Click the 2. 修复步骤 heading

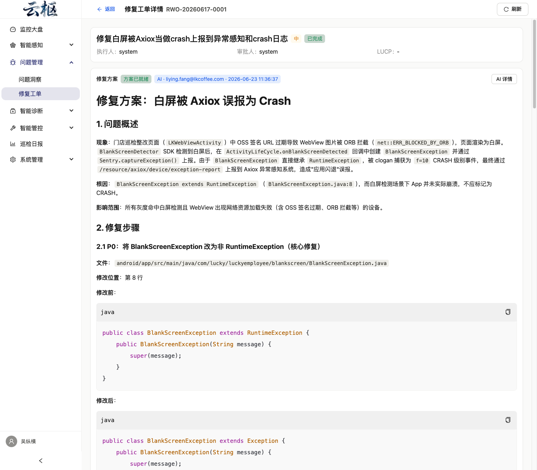tap(118, 228)
